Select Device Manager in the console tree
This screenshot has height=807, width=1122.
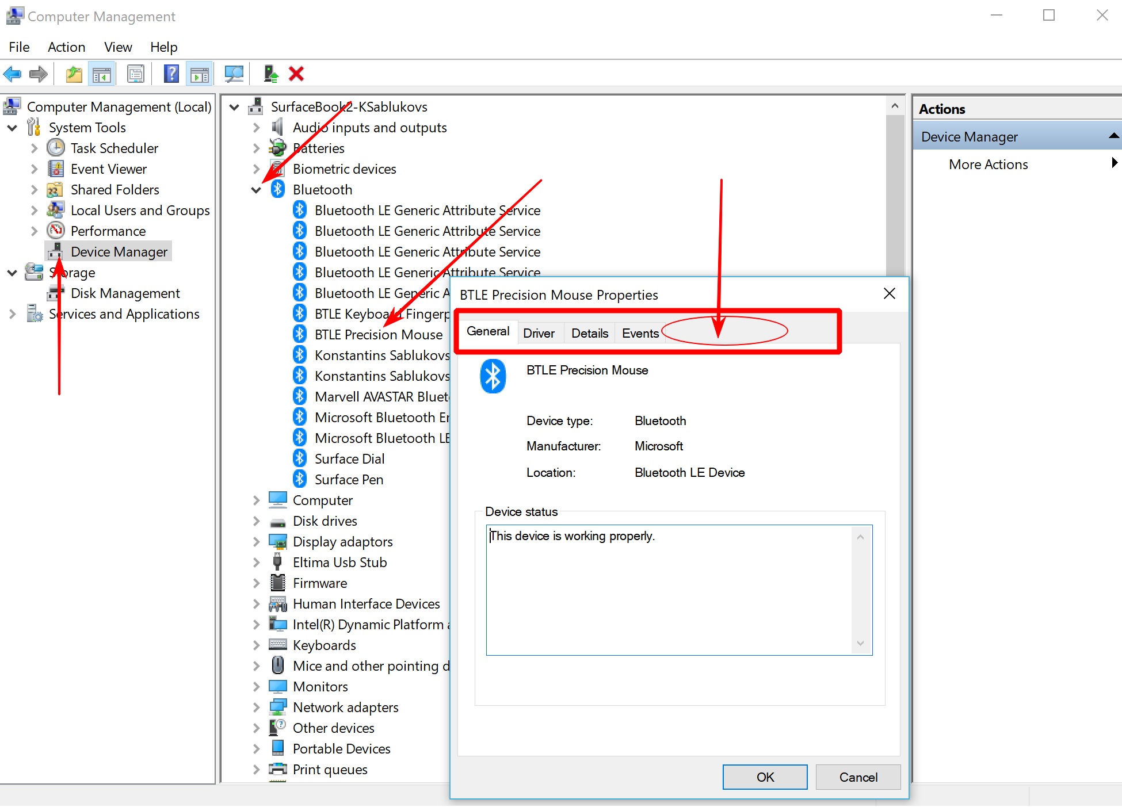[119, 251]
